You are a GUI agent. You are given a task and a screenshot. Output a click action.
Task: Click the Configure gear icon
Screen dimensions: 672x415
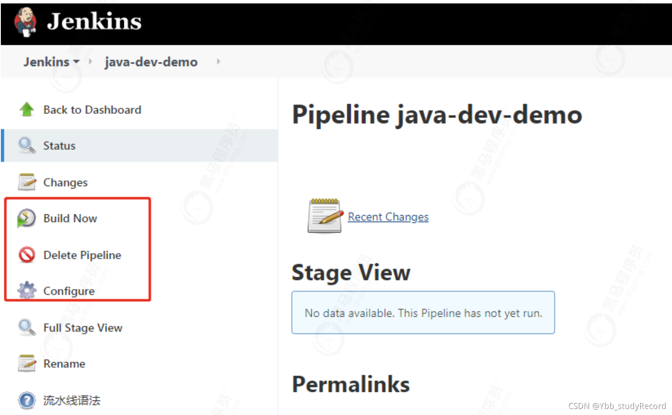[27, 290]
